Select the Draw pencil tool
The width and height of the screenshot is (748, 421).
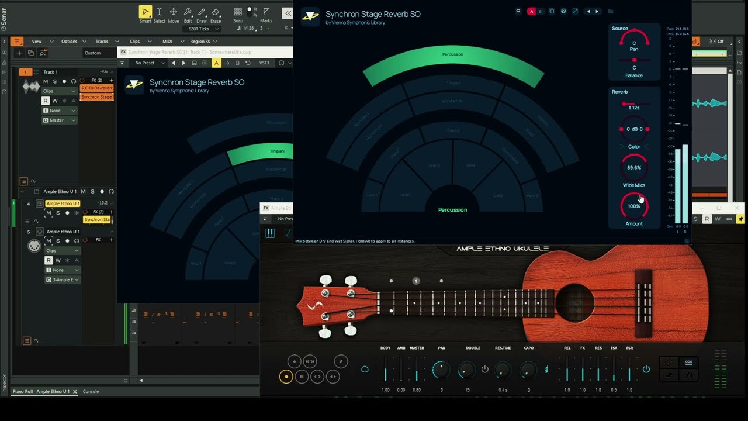point(202,12)
